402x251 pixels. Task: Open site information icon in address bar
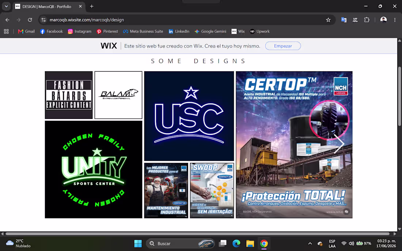[43, 20]
